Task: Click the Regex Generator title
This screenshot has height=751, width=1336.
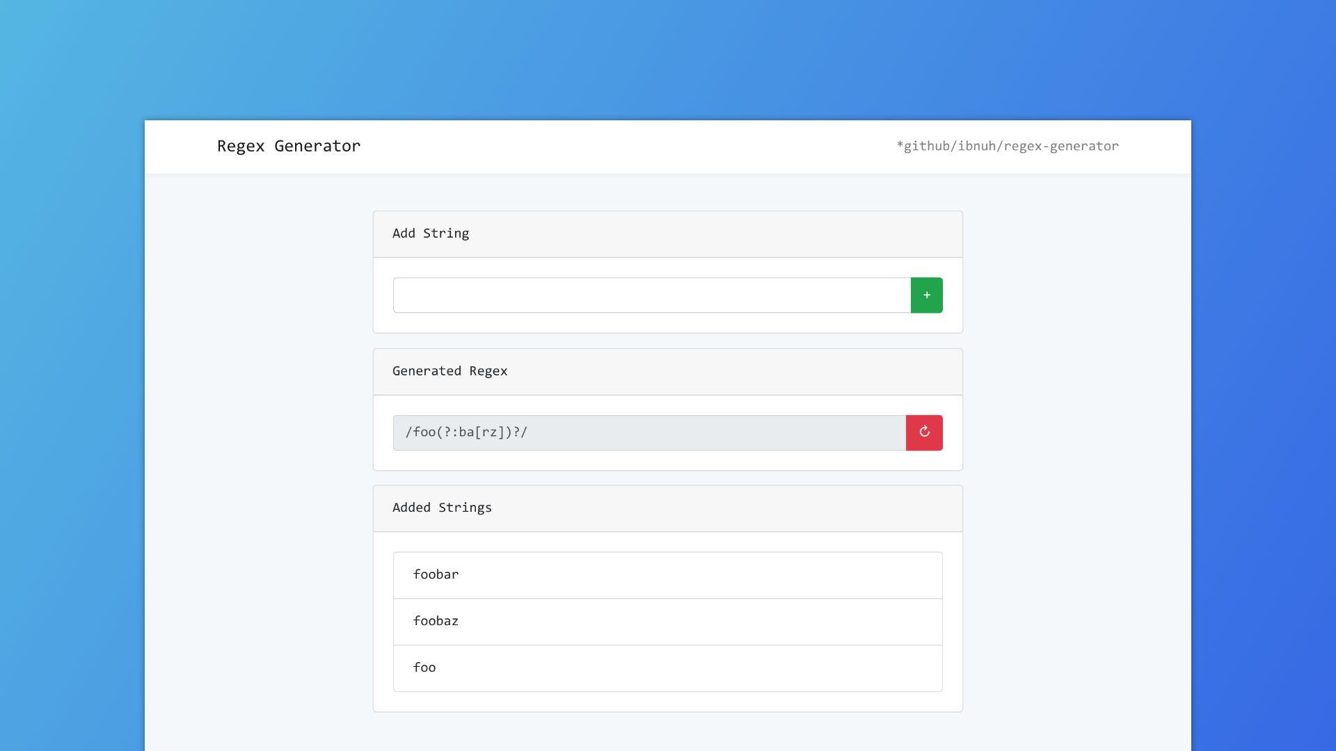Action: click(x=288, y=146)
